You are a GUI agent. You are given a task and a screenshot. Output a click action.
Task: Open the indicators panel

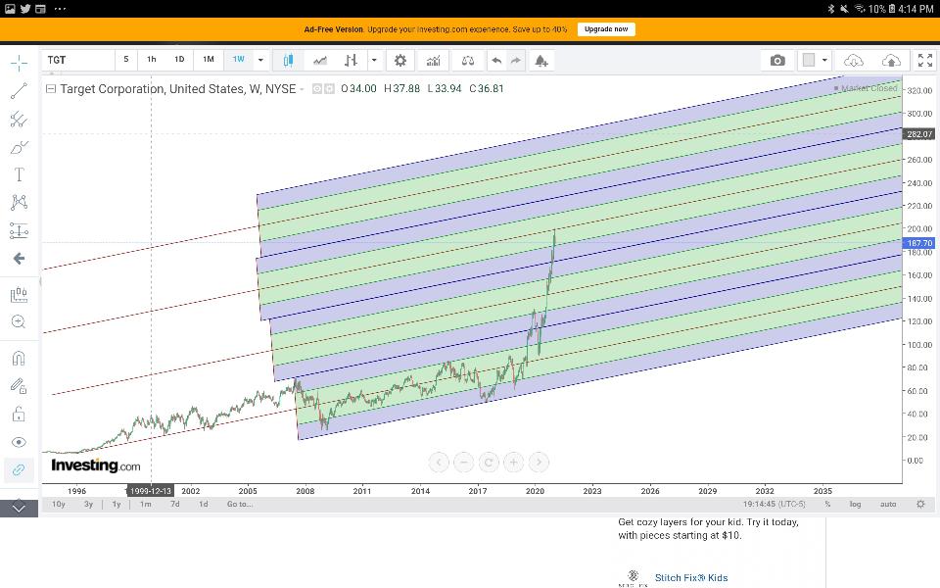(432, 60)
